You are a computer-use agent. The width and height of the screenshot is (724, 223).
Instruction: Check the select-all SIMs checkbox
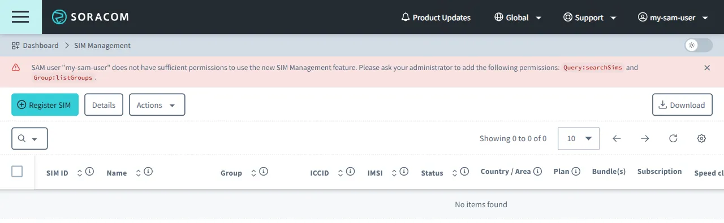(17, 172)
